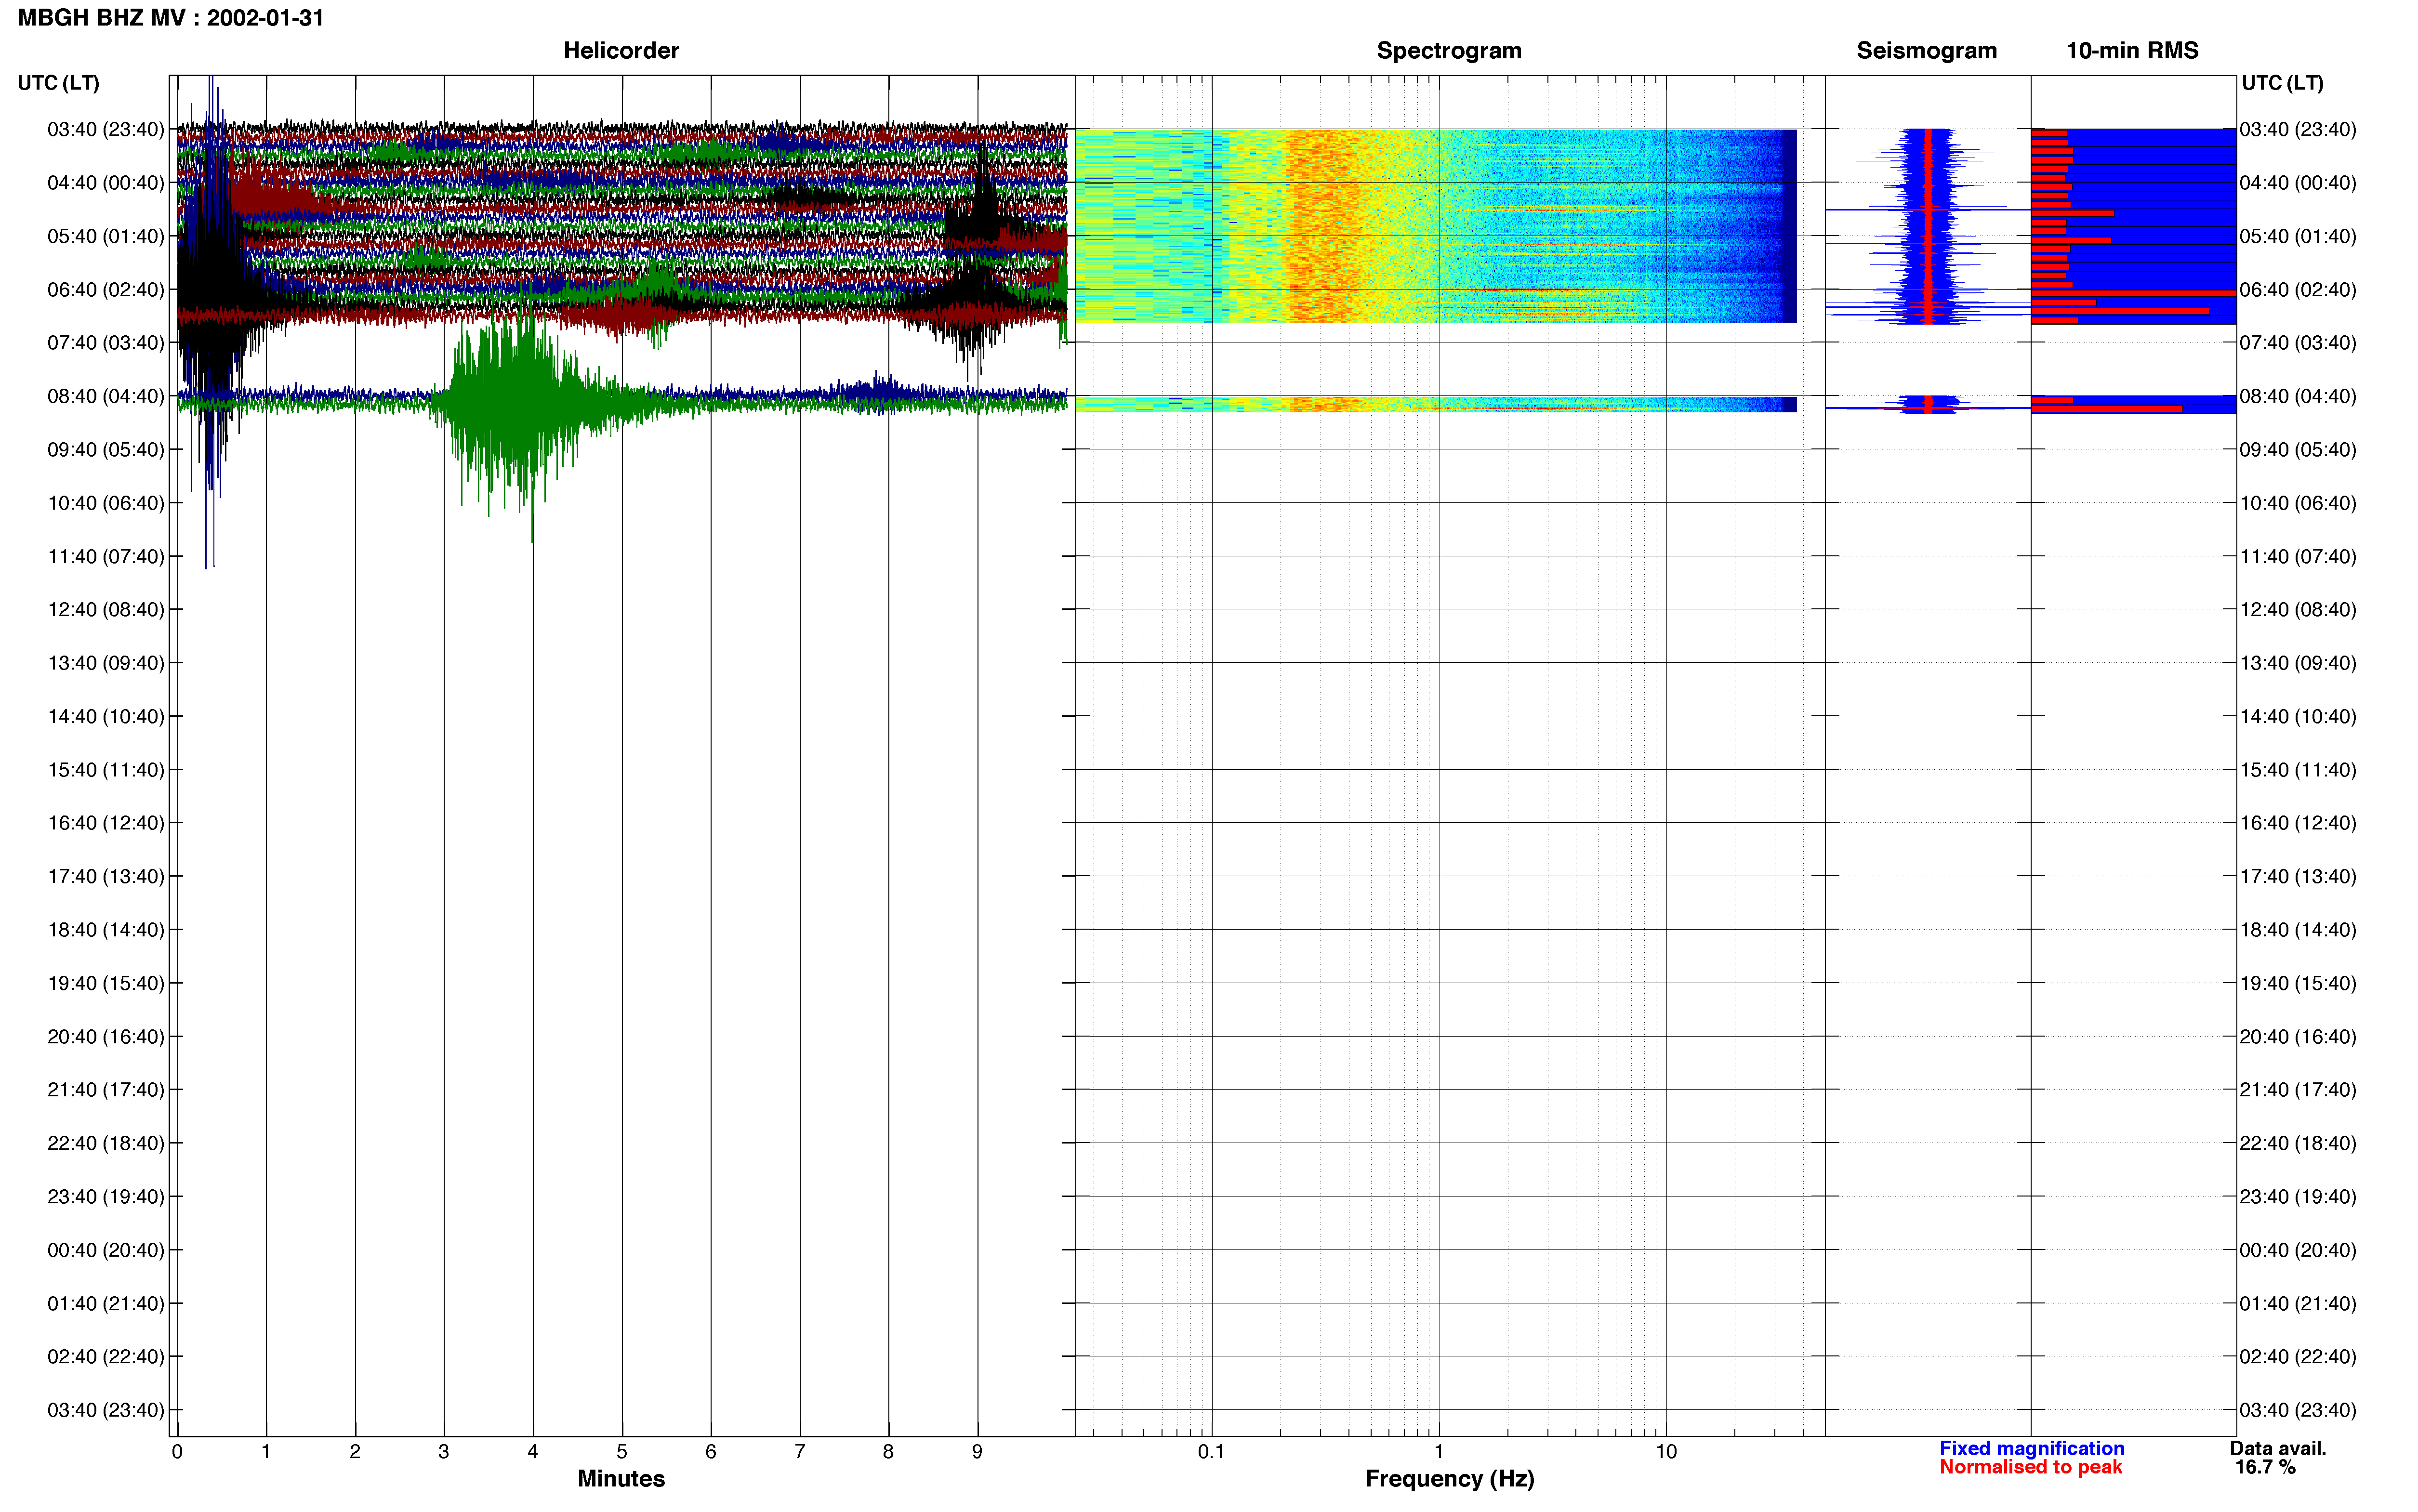Click the 'Minutes' x-axis label

621,1479
